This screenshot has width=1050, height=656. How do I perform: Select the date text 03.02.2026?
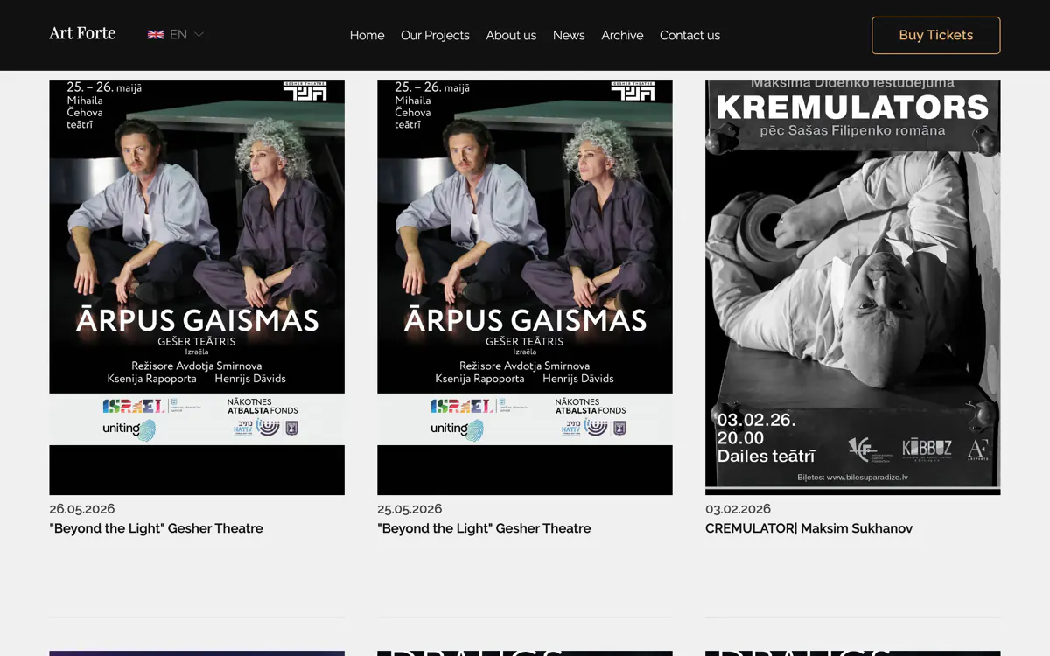tap(738, 509)
